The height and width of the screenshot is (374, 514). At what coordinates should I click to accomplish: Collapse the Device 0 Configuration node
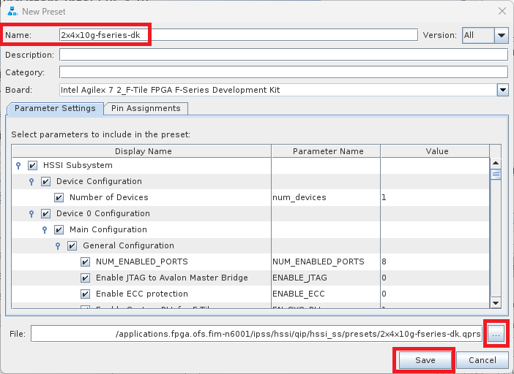tap(31, 214)
